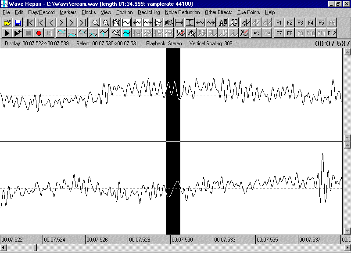The image size is (351, 253).
Task: Zoom out using the magnifier minus icon
Action: [106, 22]
